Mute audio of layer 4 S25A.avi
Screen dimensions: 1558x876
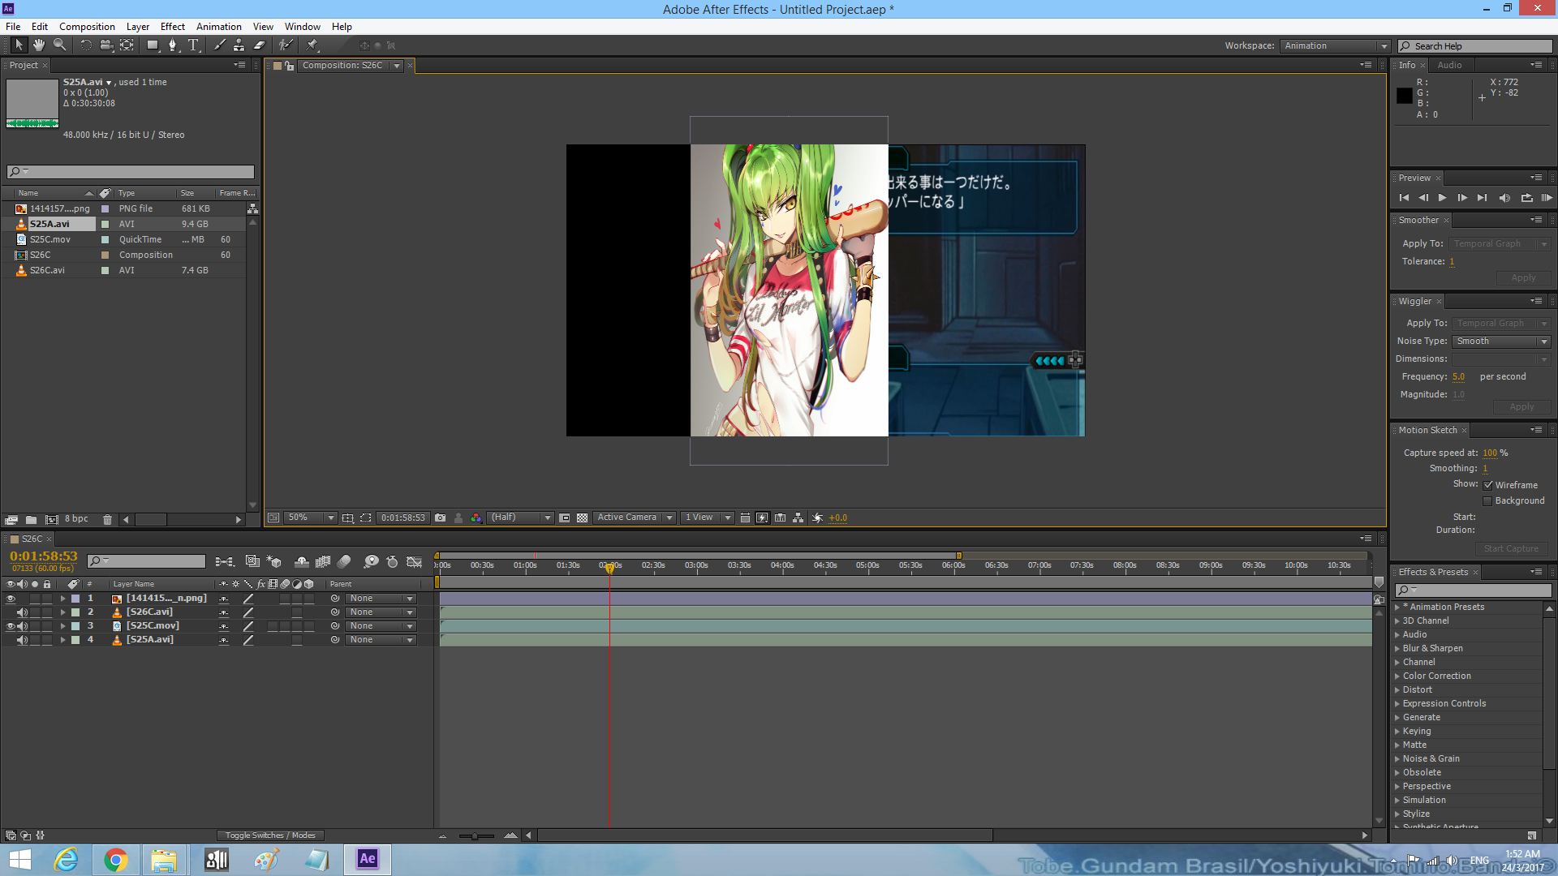23,640
